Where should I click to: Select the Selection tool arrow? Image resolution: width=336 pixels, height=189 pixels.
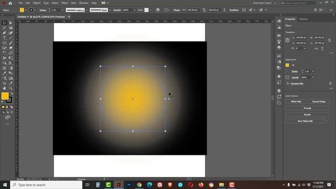click(x=4, y=23)
